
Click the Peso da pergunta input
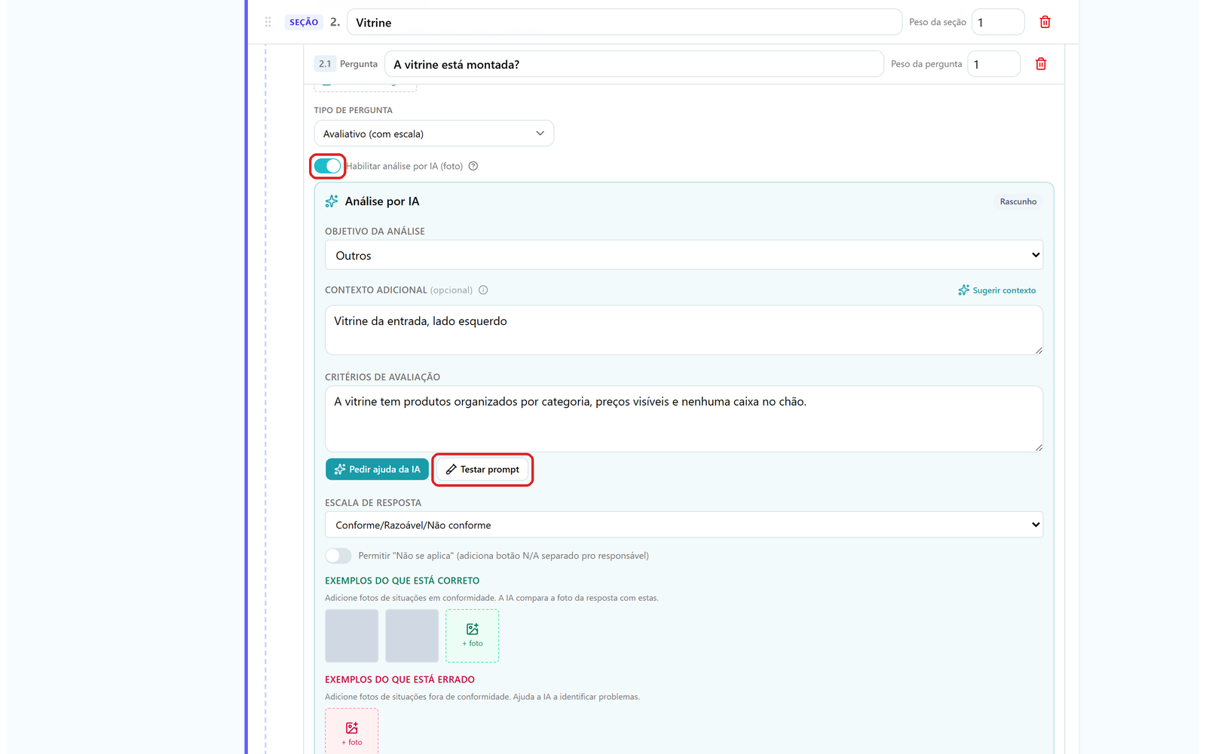(x=993, y=64)
